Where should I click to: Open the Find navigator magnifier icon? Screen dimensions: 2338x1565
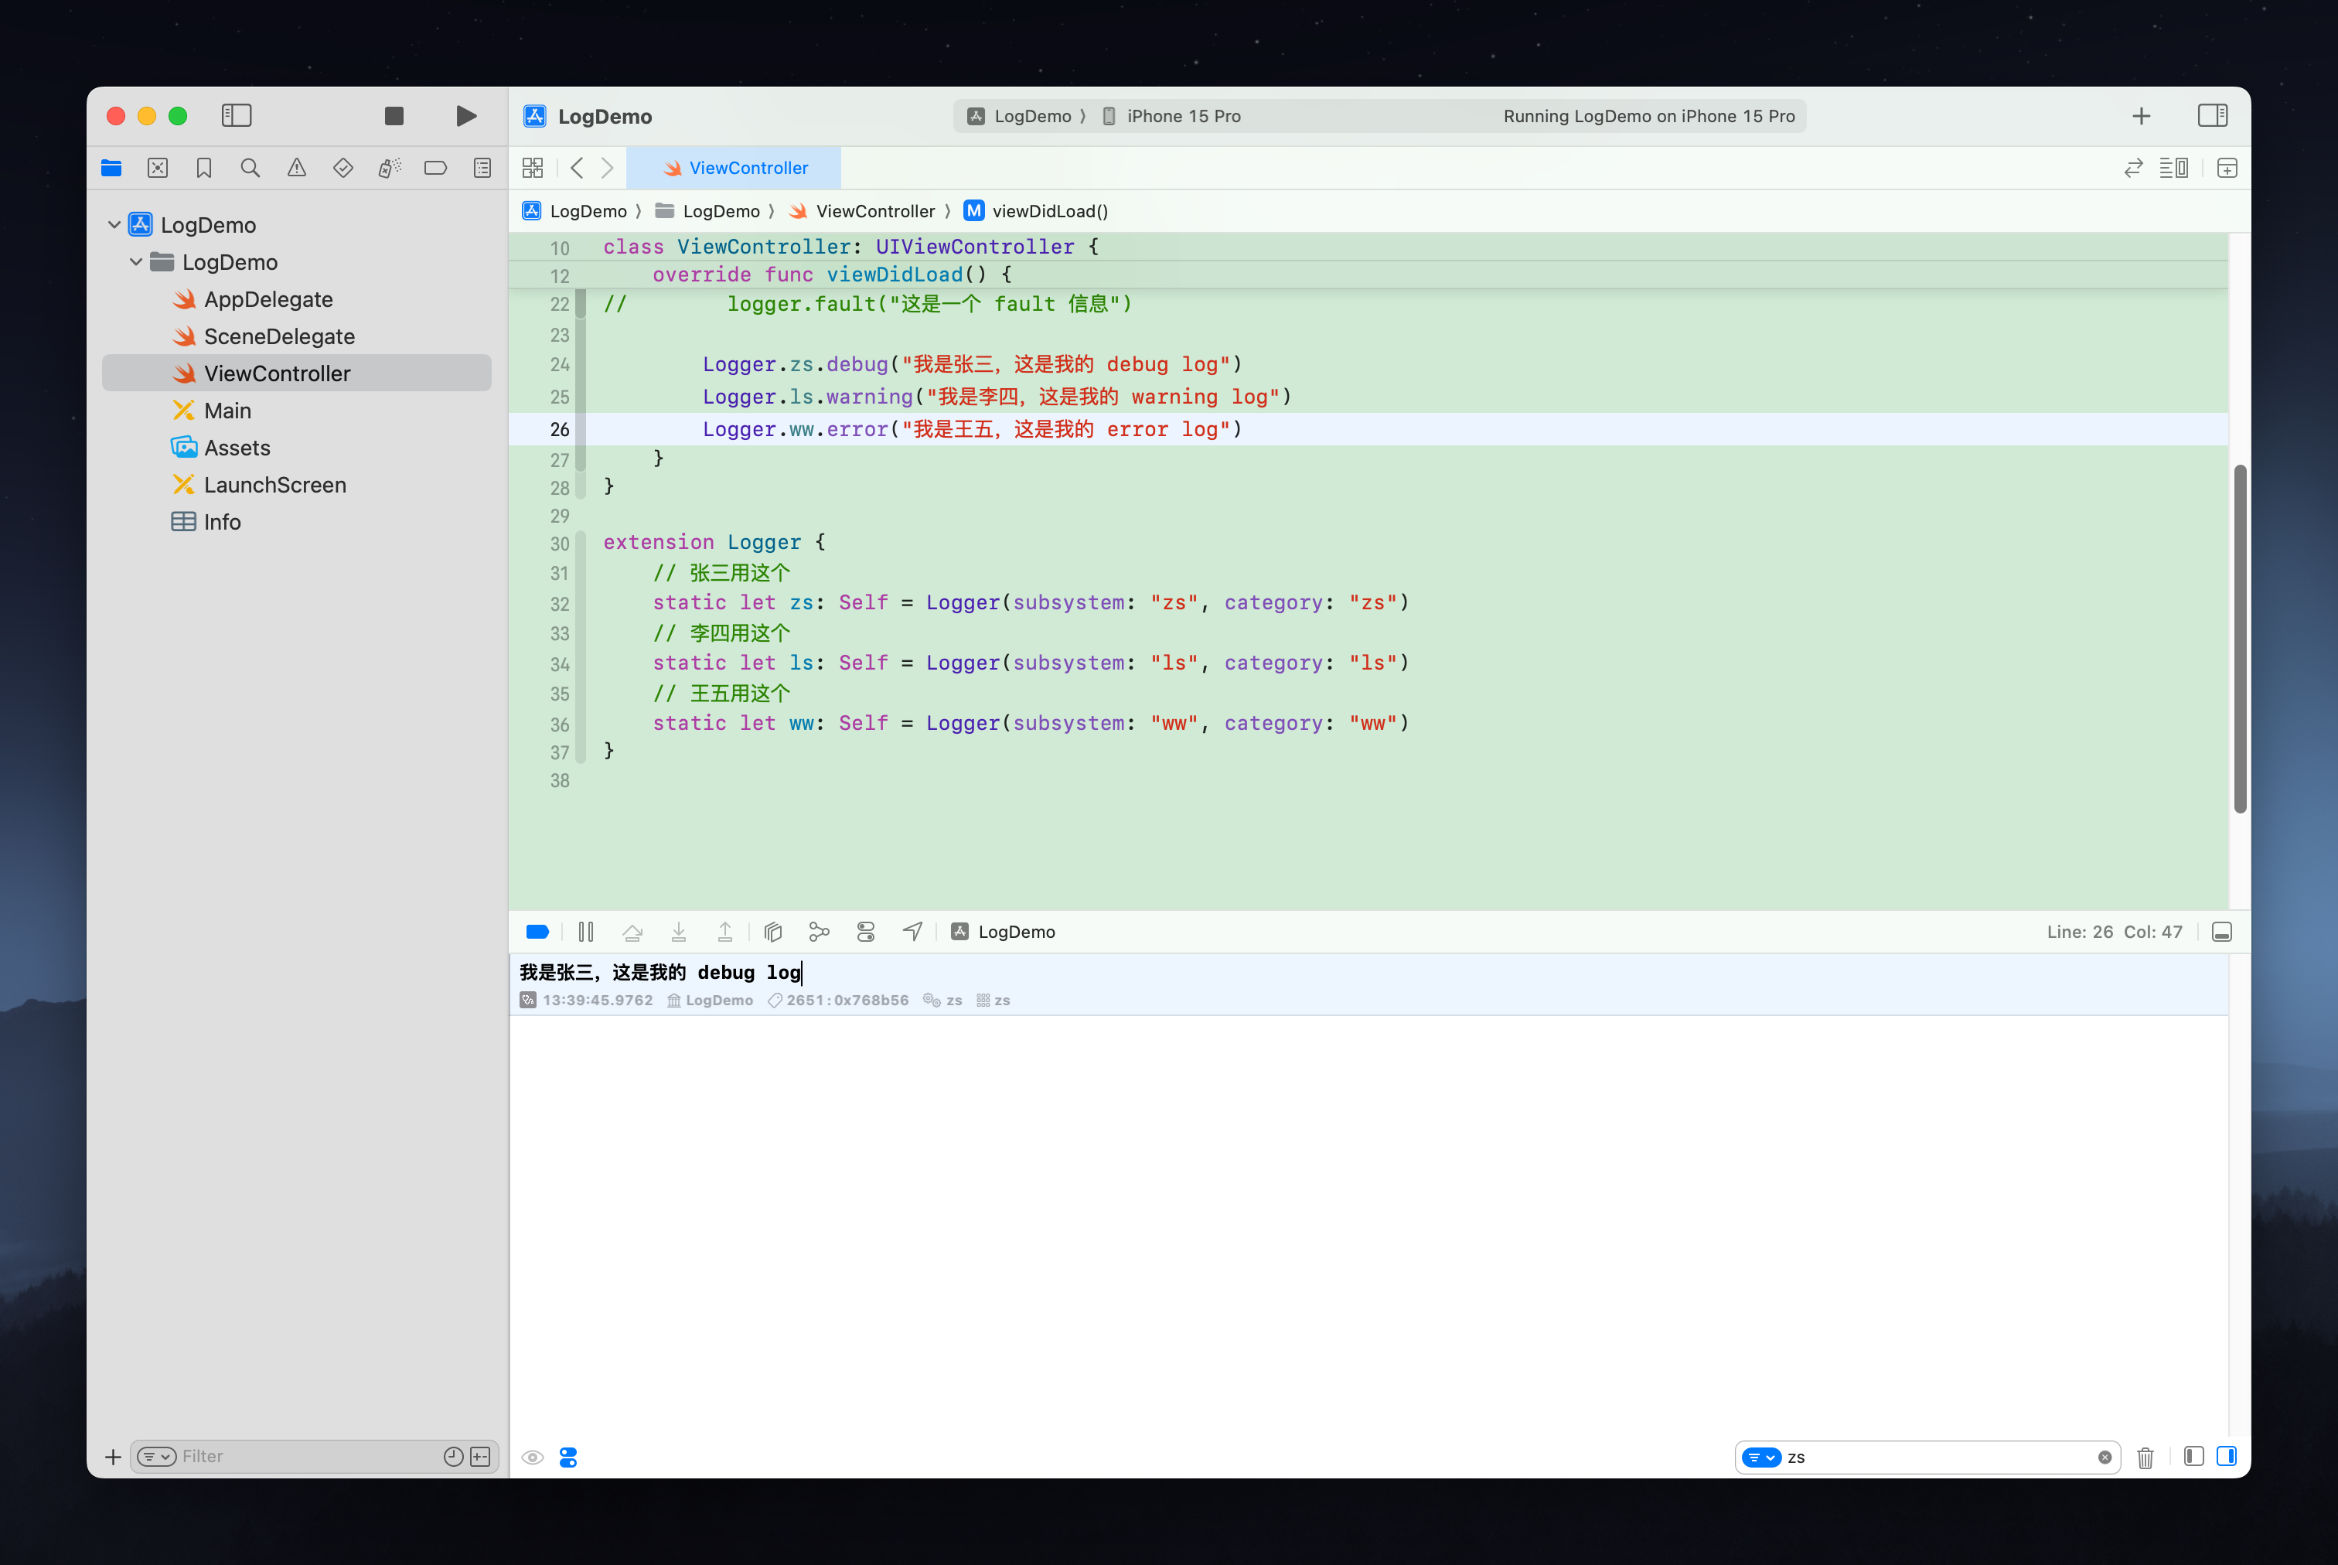[x=250, y=168]
